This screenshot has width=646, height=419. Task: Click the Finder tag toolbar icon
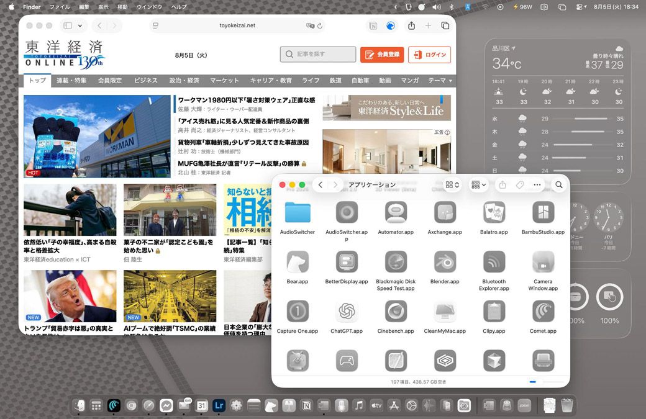tap(520, 185)
